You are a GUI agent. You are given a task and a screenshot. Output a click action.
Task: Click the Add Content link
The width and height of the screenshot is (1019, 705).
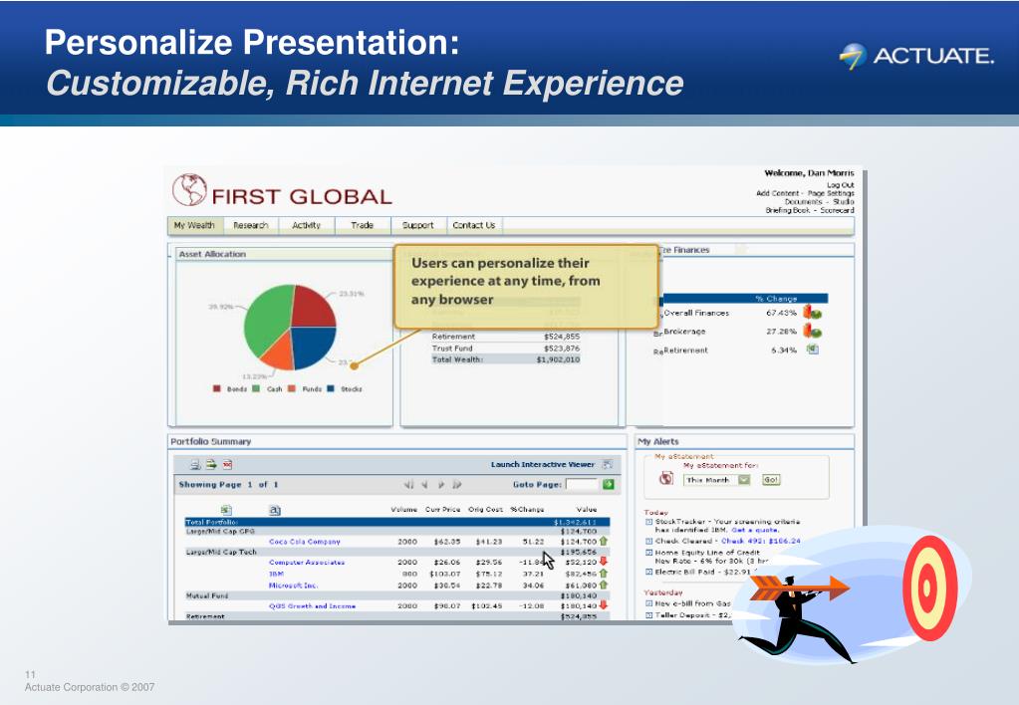click(778, 193)
